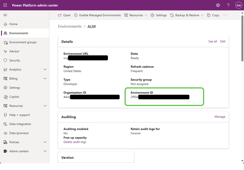Expand the Billing section chevron

click(x=45, y=79)
